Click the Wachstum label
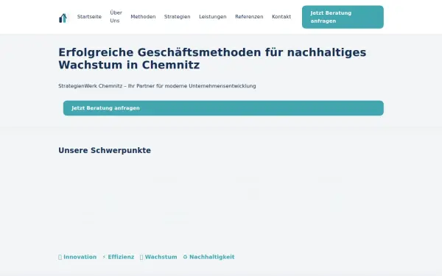This screenshot has width=442, height=276. tap(161, 257)
